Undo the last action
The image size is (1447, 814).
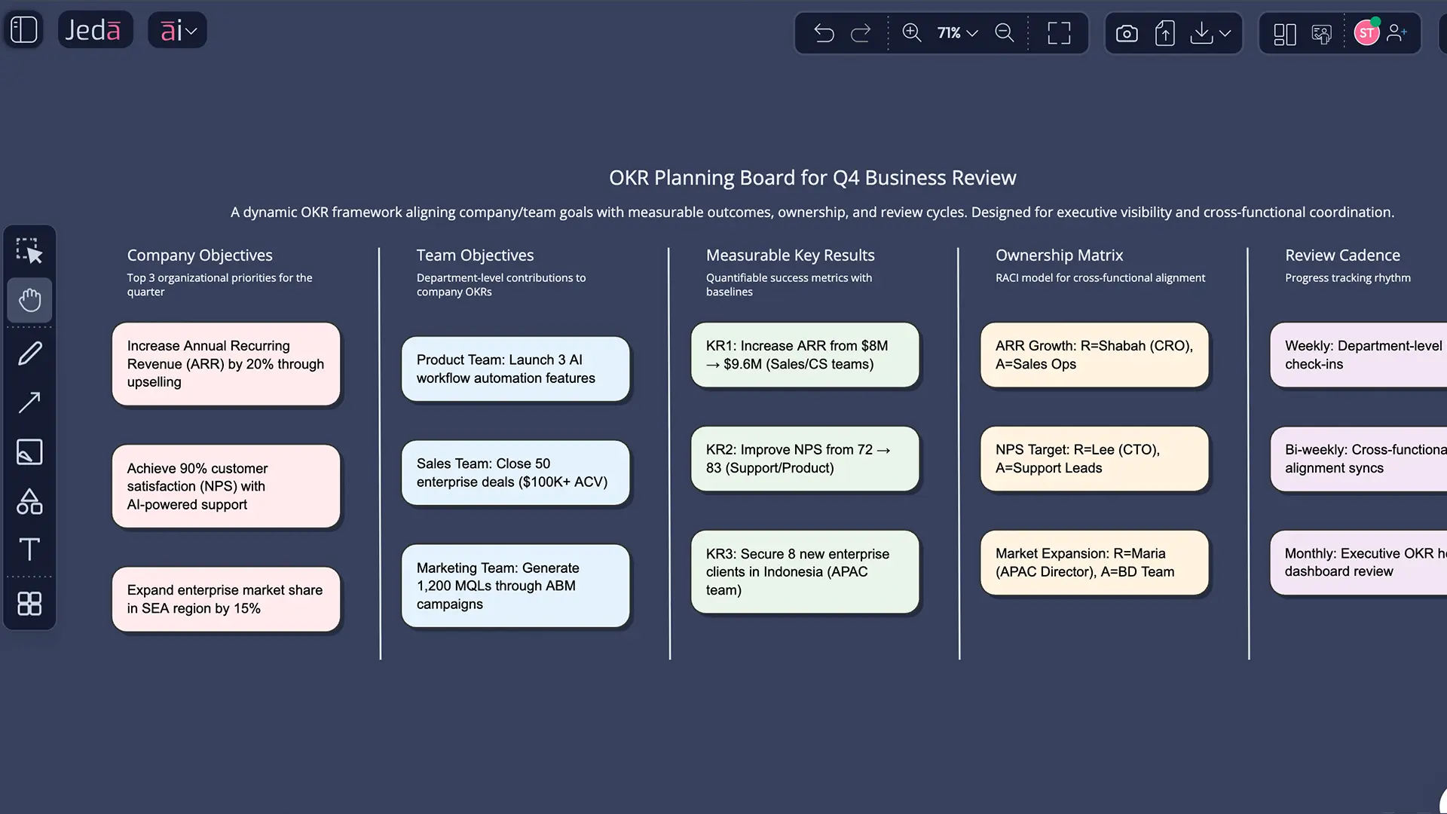824,33
